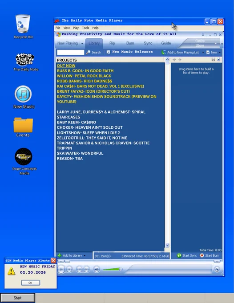Viewport: 234px width, 303px height.
Task: Click the magnifier Search icon
Action: [x=88, y=52]
